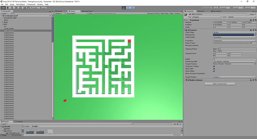Viewport: 257px width, 139px height.
Task: Open Audio Listener gear settings
Action: 256,80
